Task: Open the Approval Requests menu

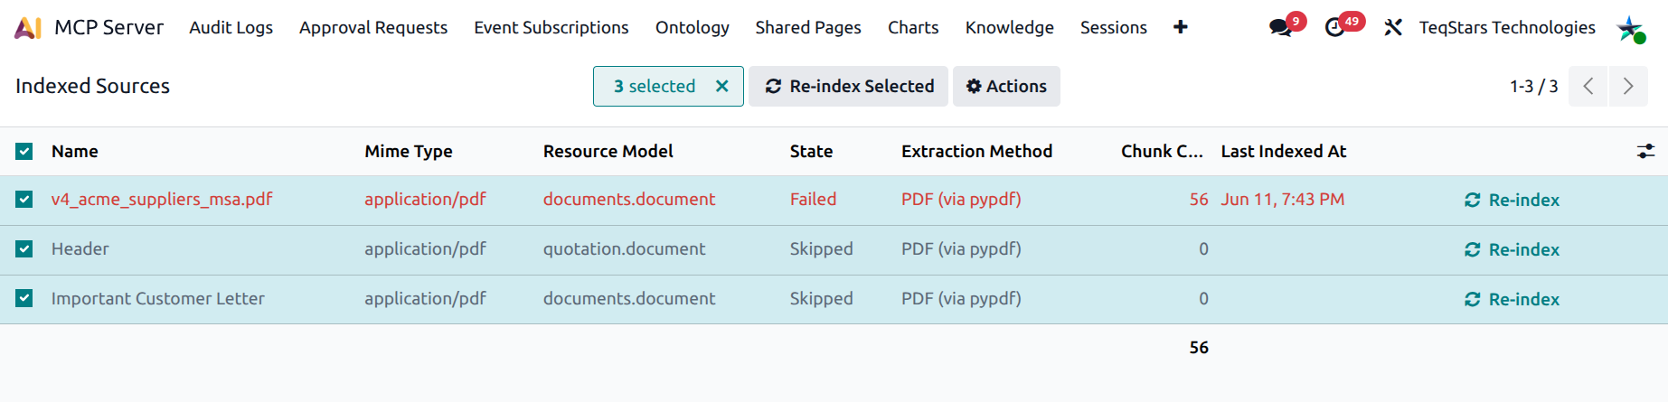Action: pyautogui.click(x=373, y=28)
